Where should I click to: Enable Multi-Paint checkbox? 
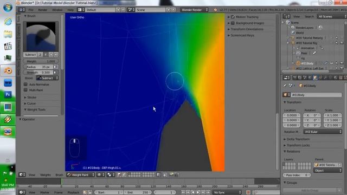click(25, 90)
